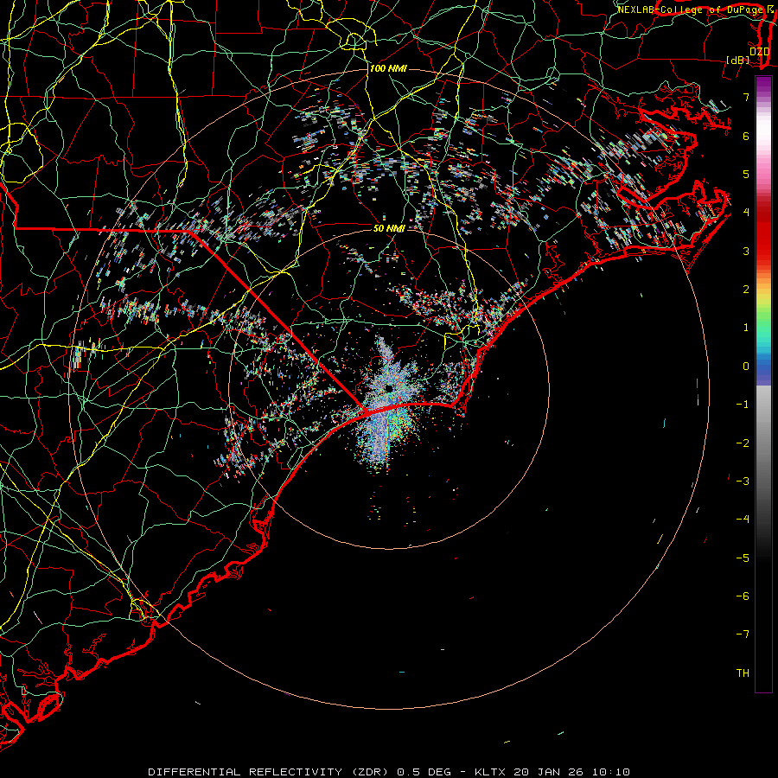Click the 0 value on the color scale
The image size is (778, 778).
(746, 367)
